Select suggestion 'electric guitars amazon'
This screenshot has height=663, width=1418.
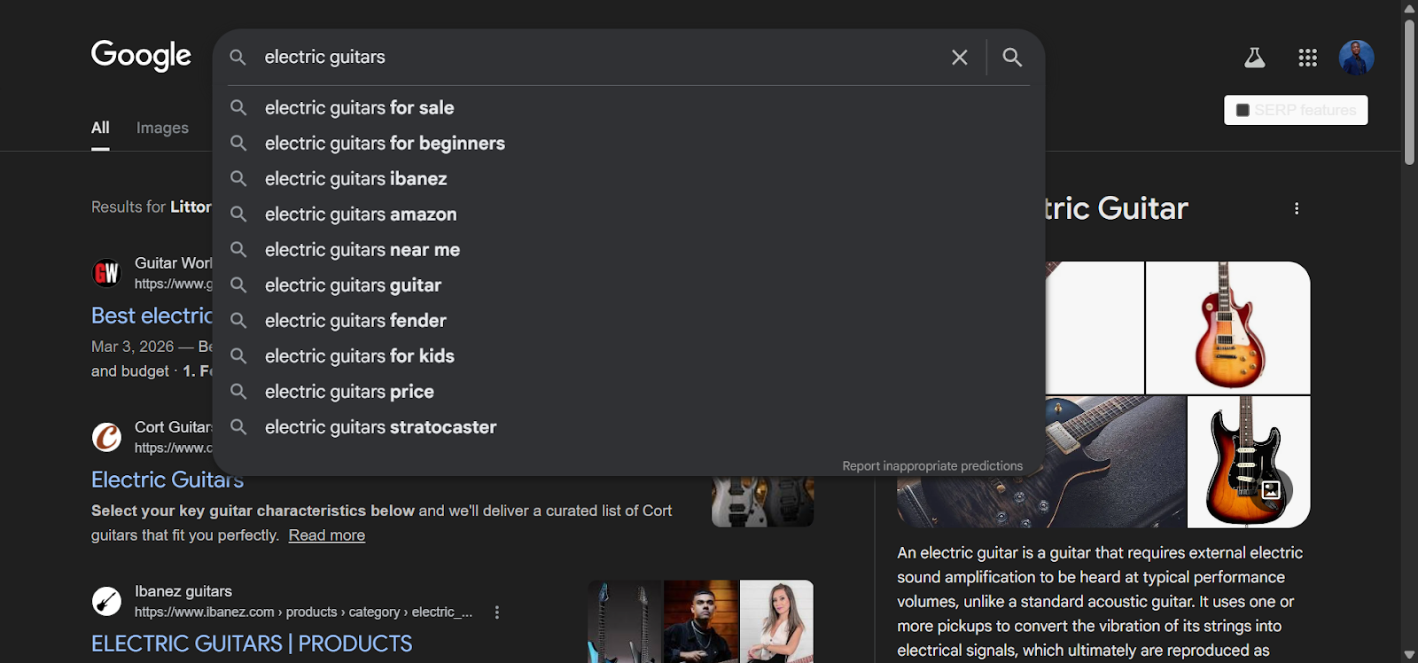(628, 214)
